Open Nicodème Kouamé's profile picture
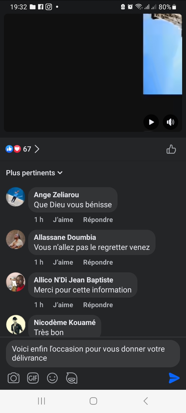 (x=16, y=324)
